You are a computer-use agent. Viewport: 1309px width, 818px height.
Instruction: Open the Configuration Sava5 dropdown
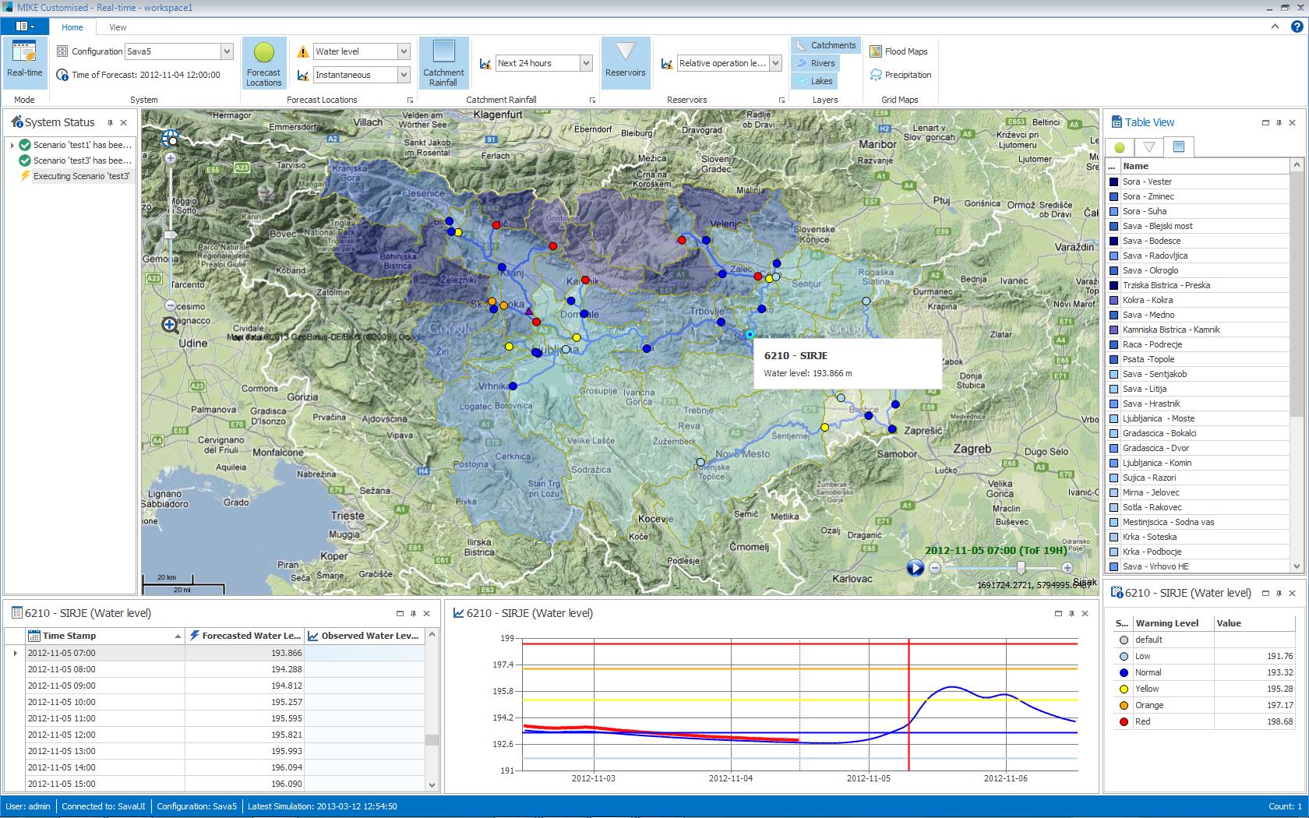(x=227, y=51)
